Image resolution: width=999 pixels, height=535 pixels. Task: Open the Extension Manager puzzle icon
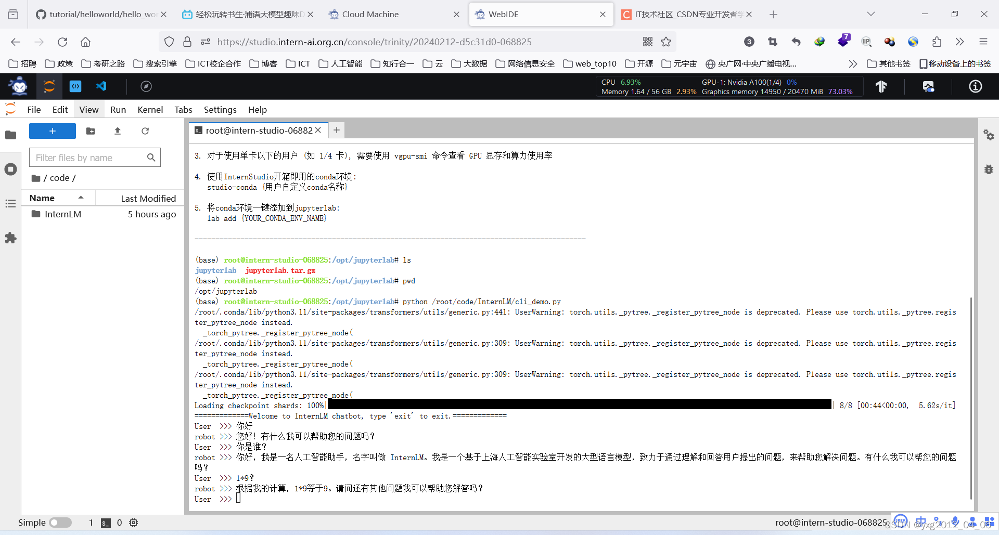coord(10,238)
